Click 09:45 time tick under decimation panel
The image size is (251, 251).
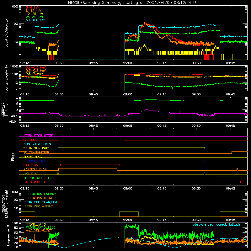pos(230,220)
